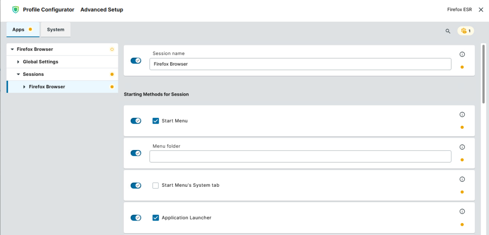Collapse the Firefox Browser root node arrow
Viewport: 489px width, 235px height.
pyautogui.click(x=12, y=49)
